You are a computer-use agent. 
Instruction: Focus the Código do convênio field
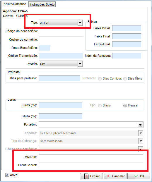[x=61, y=40]
